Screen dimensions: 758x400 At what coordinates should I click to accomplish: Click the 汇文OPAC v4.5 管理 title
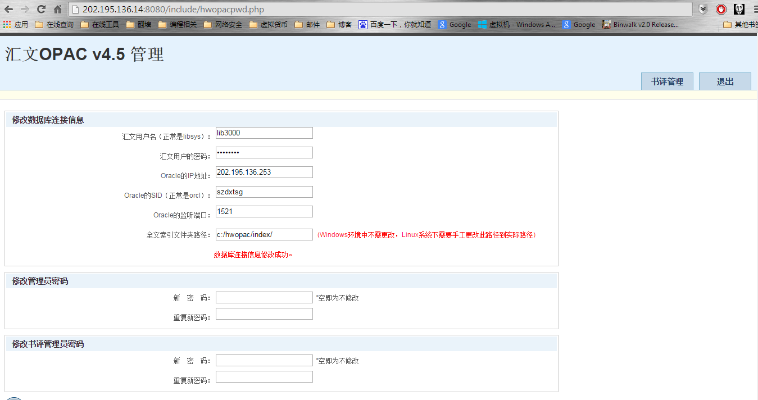84,54
